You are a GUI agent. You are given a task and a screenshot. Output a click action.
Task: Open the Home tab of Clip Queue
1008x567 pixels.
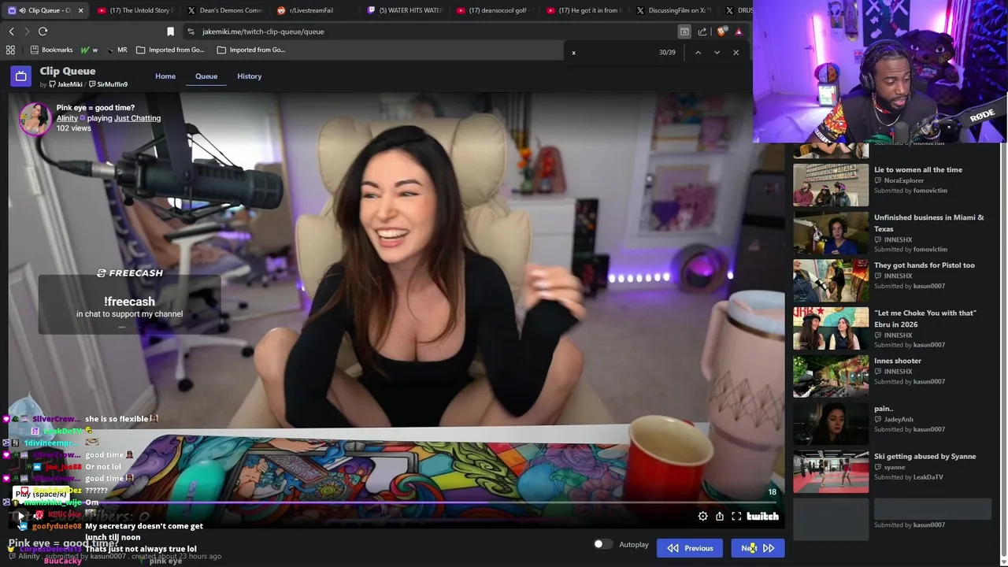tap(165, 76)
